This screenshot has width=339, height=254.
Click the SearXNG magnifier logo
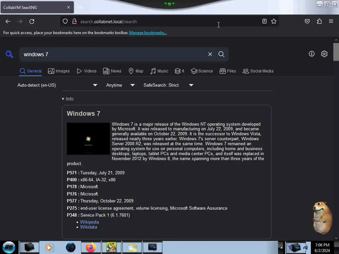tap(9, 54)
